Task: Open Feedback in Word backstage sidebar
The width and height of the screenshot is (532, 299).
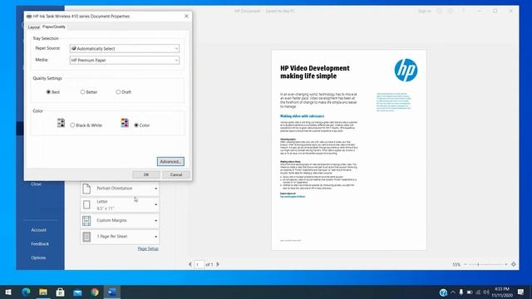Action: click(x=40, y=243)
